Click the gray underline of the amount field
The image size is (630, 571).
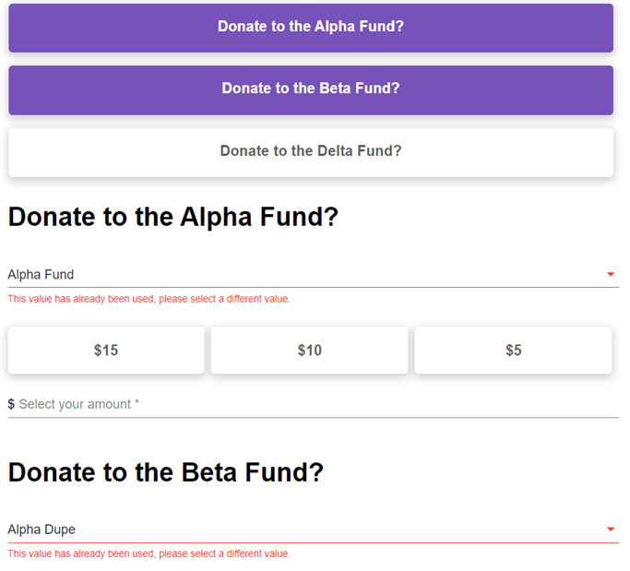tap(314, 418)
